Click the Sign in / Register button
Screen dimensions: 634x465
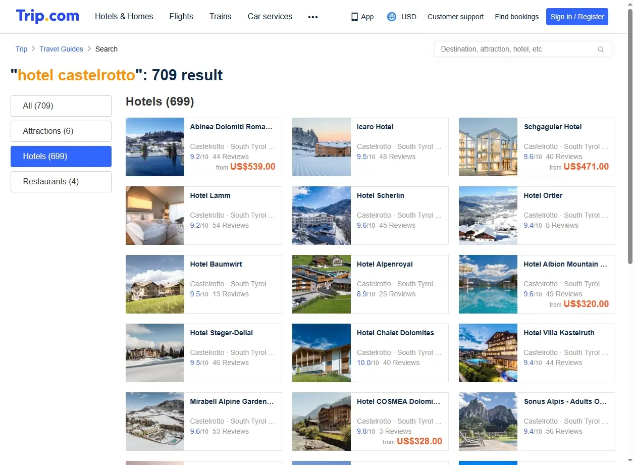[577, 17]
